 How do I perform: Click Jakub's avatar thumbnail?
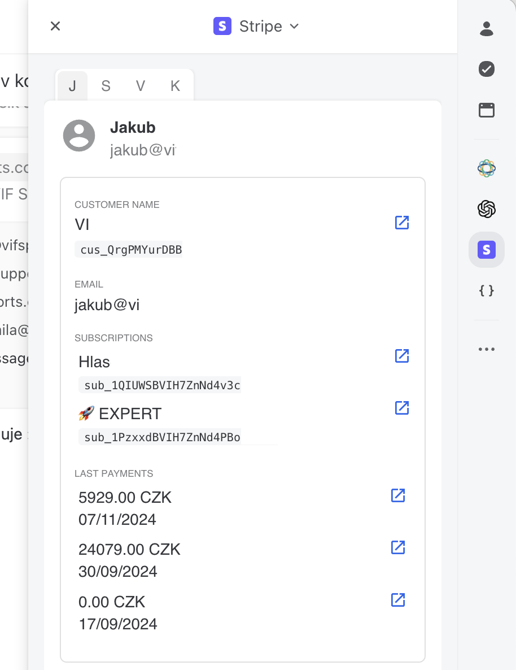[x=79, y=136]
